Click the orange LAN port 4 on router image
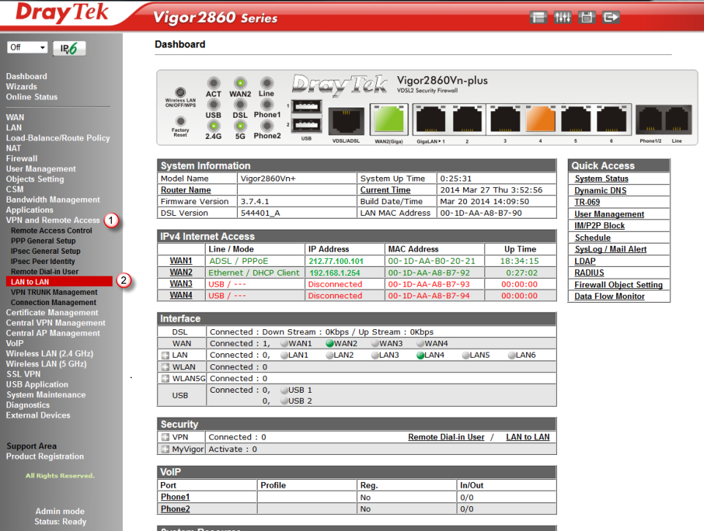Image resolution: width=704 pixels, height=531 pixels. 541,120
